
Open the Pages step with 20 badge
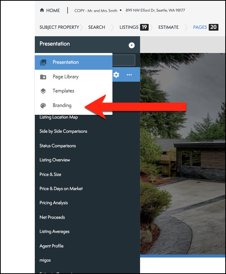point(206,27)
